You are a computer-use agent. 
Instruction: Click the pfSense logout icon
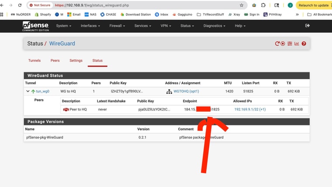click(x=307, y=26)
